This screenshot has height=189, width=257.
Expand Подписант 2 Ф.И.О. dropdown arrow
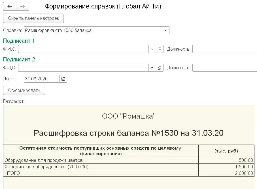(152, 68)
